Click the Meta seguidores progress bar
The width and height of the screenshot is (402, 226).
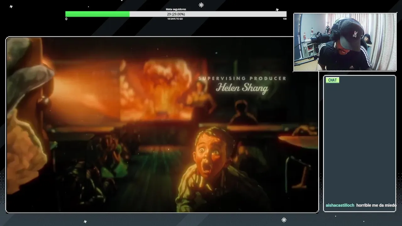click(176, 14)
